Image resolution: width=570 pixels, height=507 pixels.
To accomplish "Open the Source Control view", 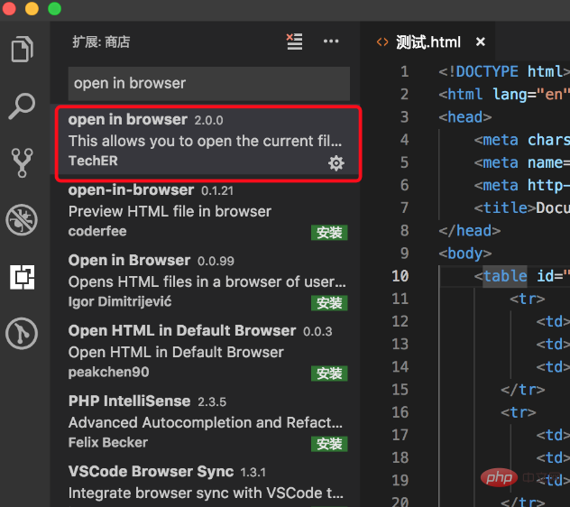I will coord(23,162).
